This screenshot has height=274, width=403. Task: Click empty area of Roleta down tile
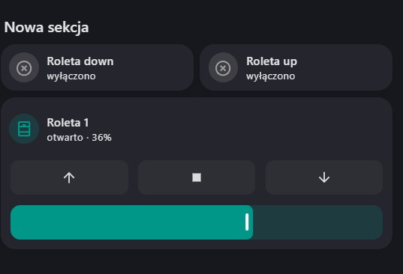click(153, 67)
